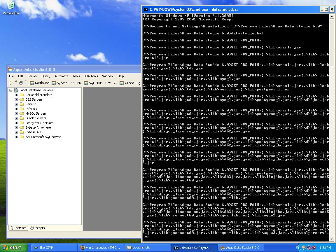This screenshot has width=336, height=252.
Task: Switch to win-3-large.jpg Firefox taskbar button
Action: [x=101, y=248]
